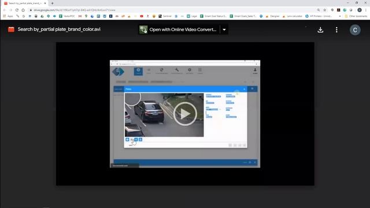Select the Search by_partial plate browser tab
The height and width of the screenshot is (208, 370).
(x=25, y=3)
